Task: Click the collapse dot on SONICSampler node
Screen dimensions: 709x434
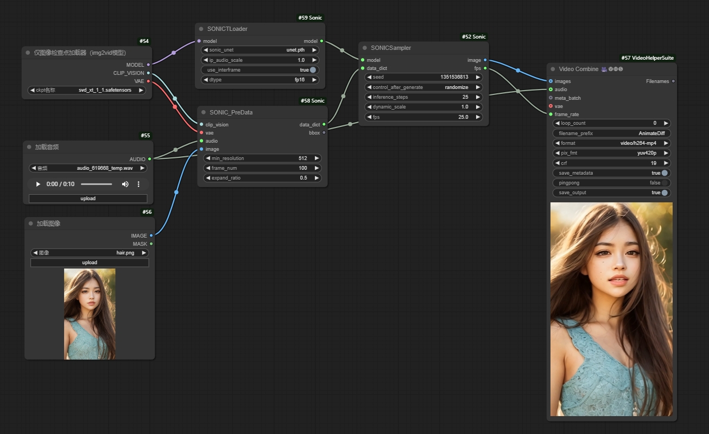Action: (x=365, y=48)
